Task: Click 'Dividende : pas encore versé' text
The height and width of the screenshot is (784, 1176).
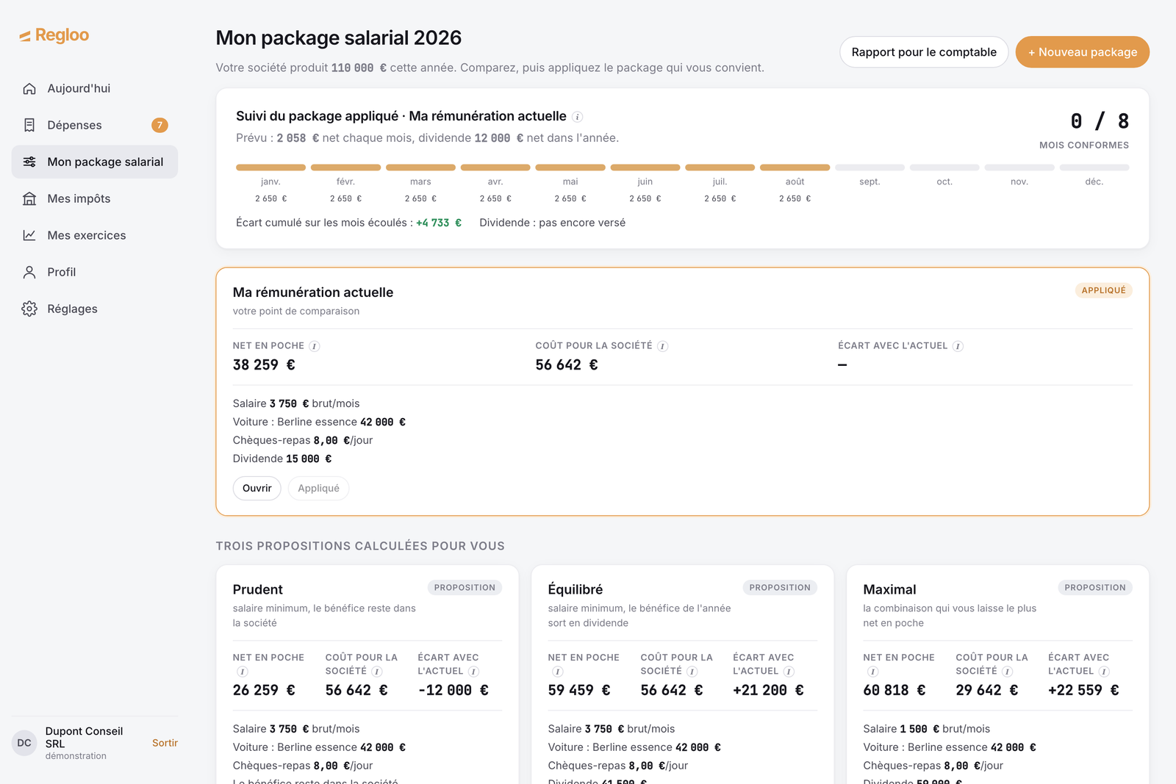Action: (553, 223)
